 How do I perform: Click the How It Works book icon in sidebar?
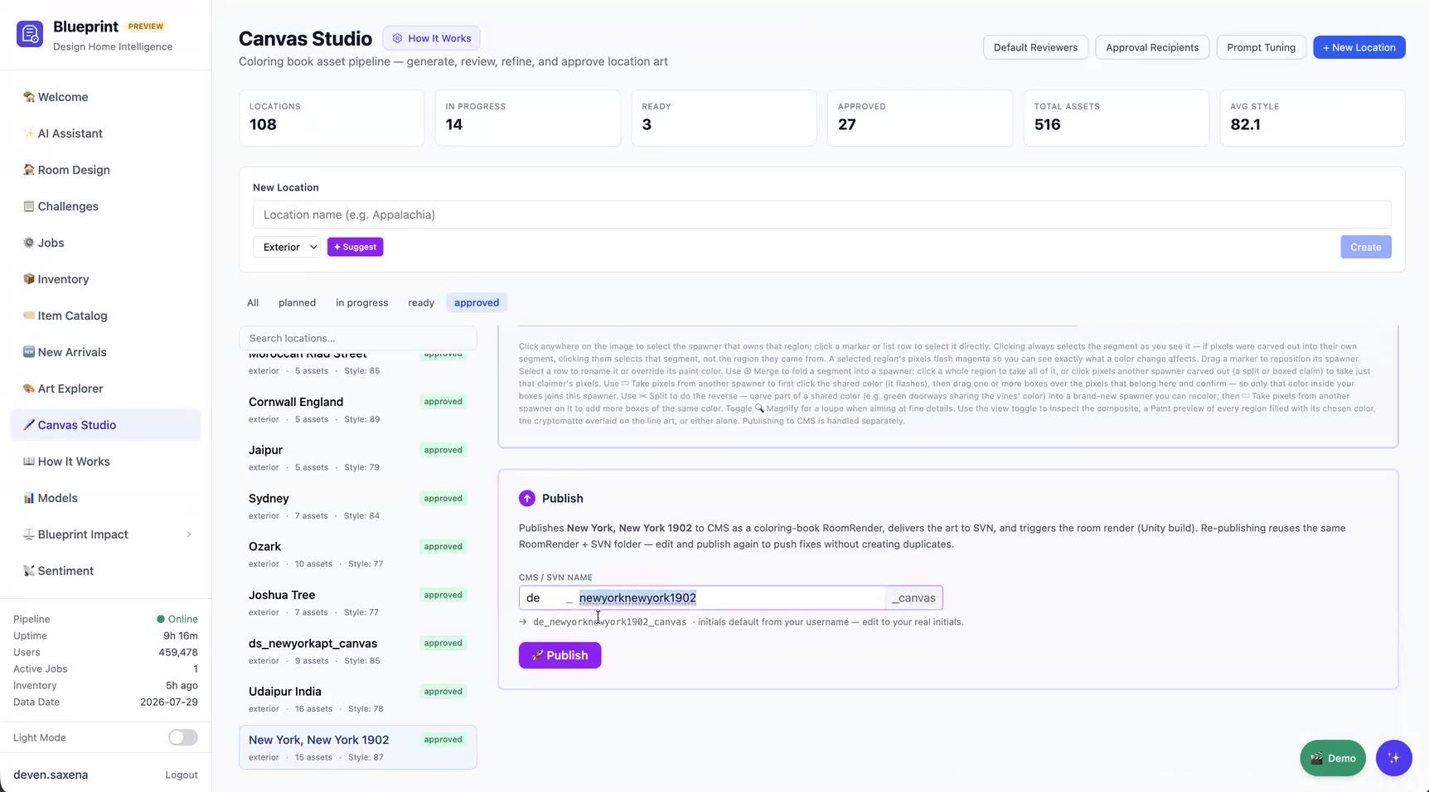click(x=29, y=461)
